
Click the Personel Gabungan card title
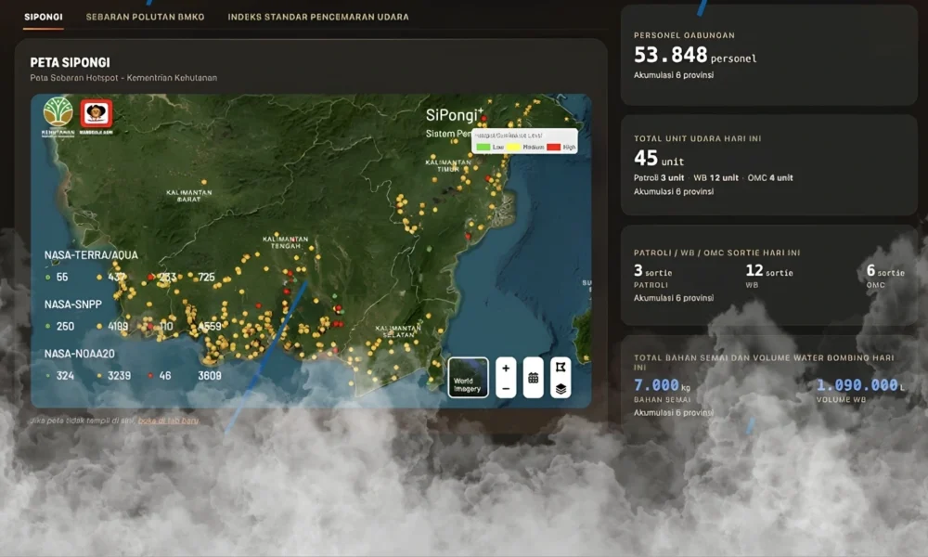684,35
